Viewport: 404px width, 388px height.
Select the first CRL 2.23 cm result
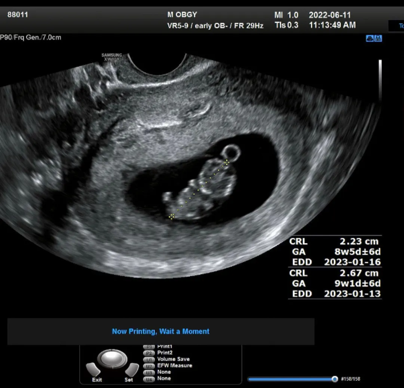coord(334,241)
